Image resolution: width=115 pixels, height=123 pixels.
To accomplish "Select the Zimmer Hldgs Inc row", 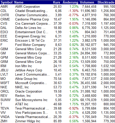I will (x=57, y=121).
